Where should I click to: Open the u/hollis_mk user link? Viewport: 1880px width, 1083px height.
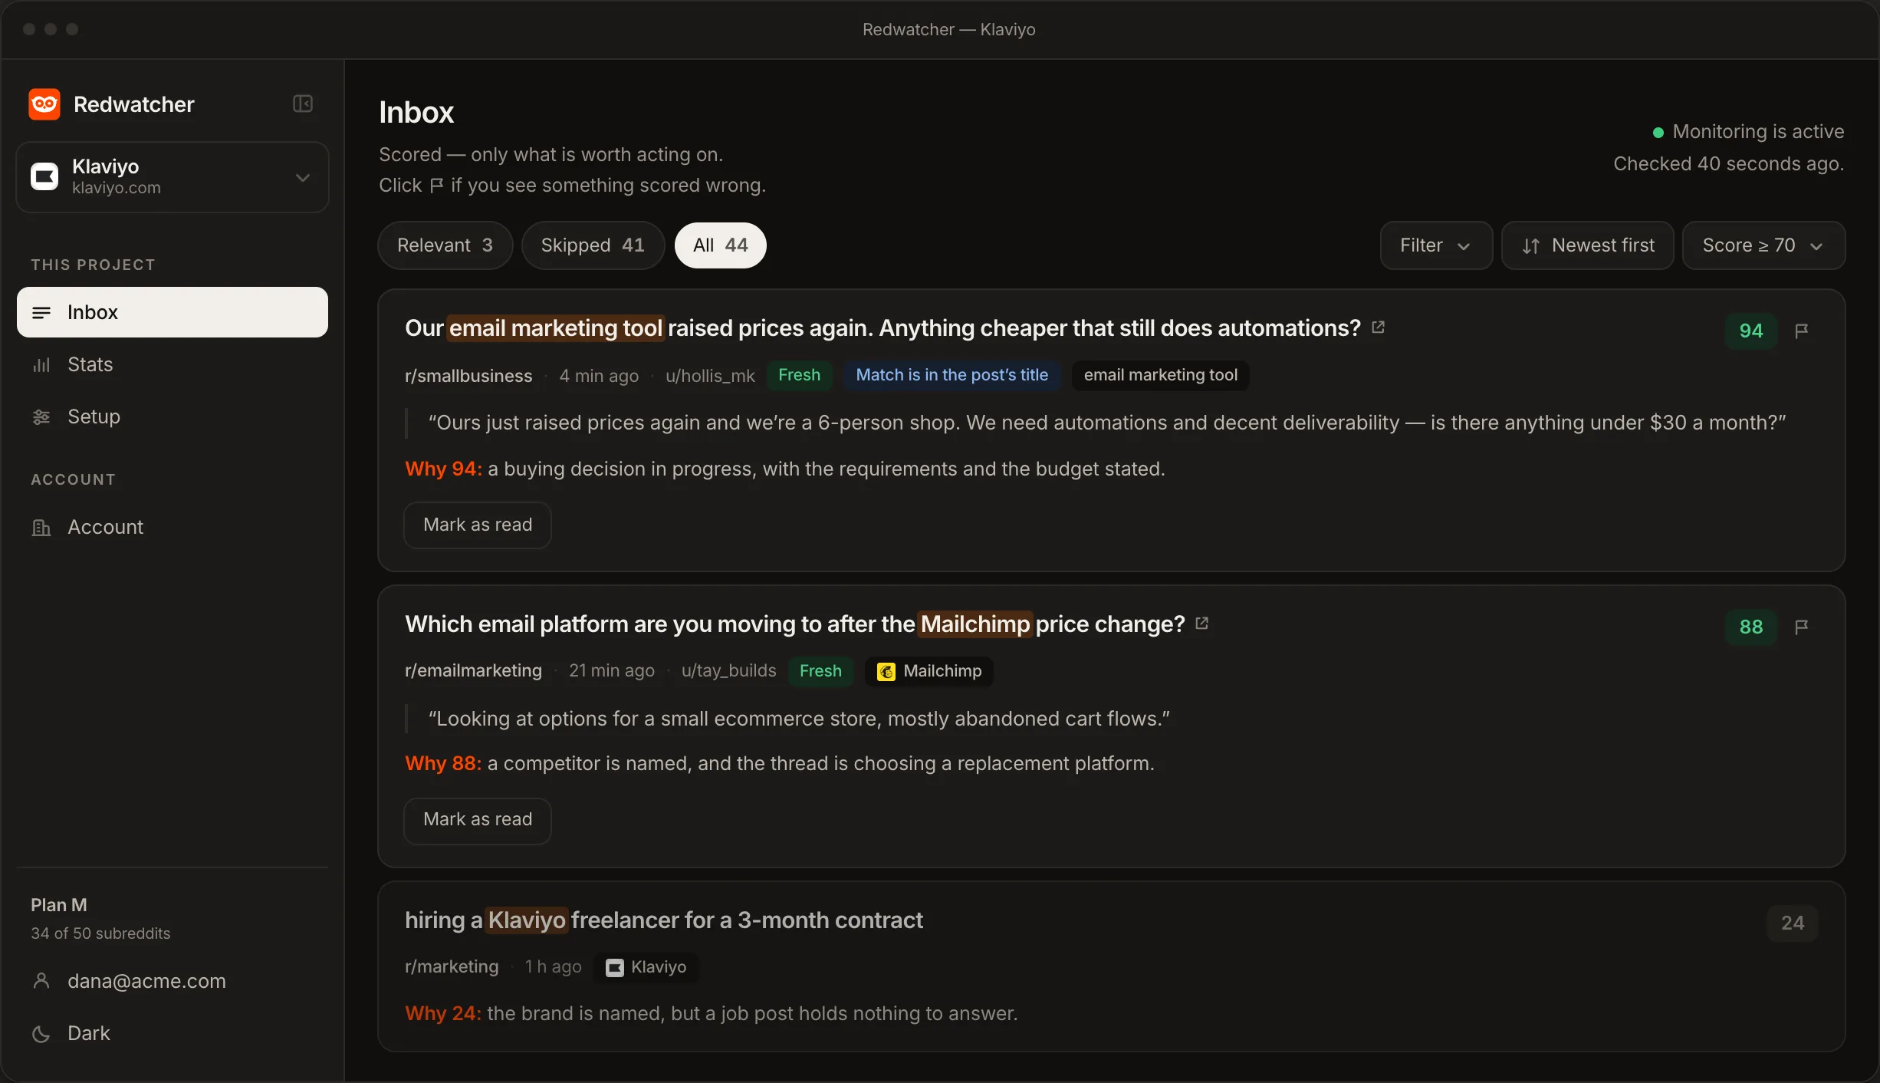(710, 376)
